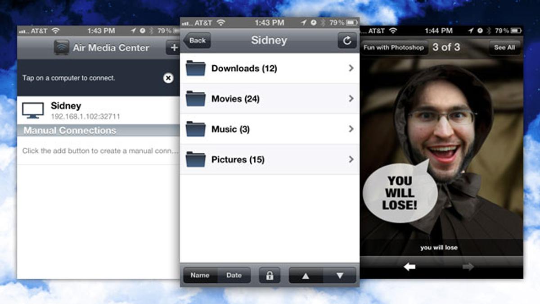The image size is (540, 304).
Task: Expand the Movies (24) folder chevron
Action: (351, 99)
